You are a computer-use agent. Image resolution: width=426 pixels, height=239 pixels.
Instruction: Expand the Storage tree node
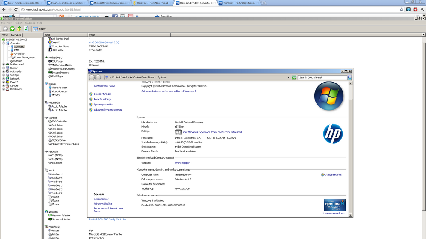point(3,75)
